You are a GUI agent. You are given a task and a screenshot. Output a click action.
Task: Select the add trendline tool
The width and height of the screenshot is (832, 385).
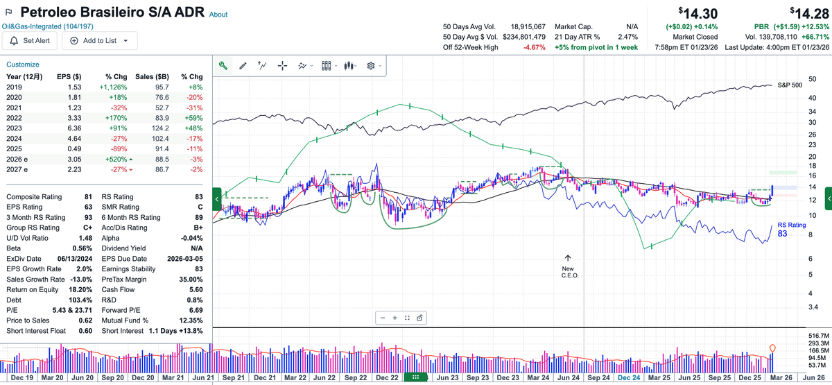point(262,66)
